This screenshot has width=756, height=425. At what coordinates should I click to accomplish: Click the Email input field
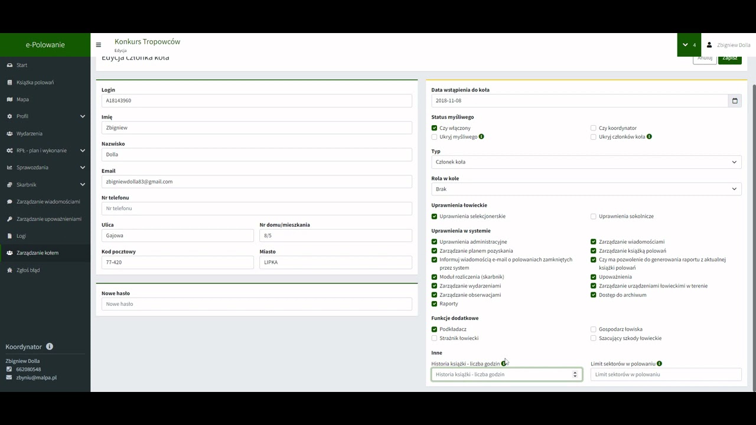click(257, 182)
